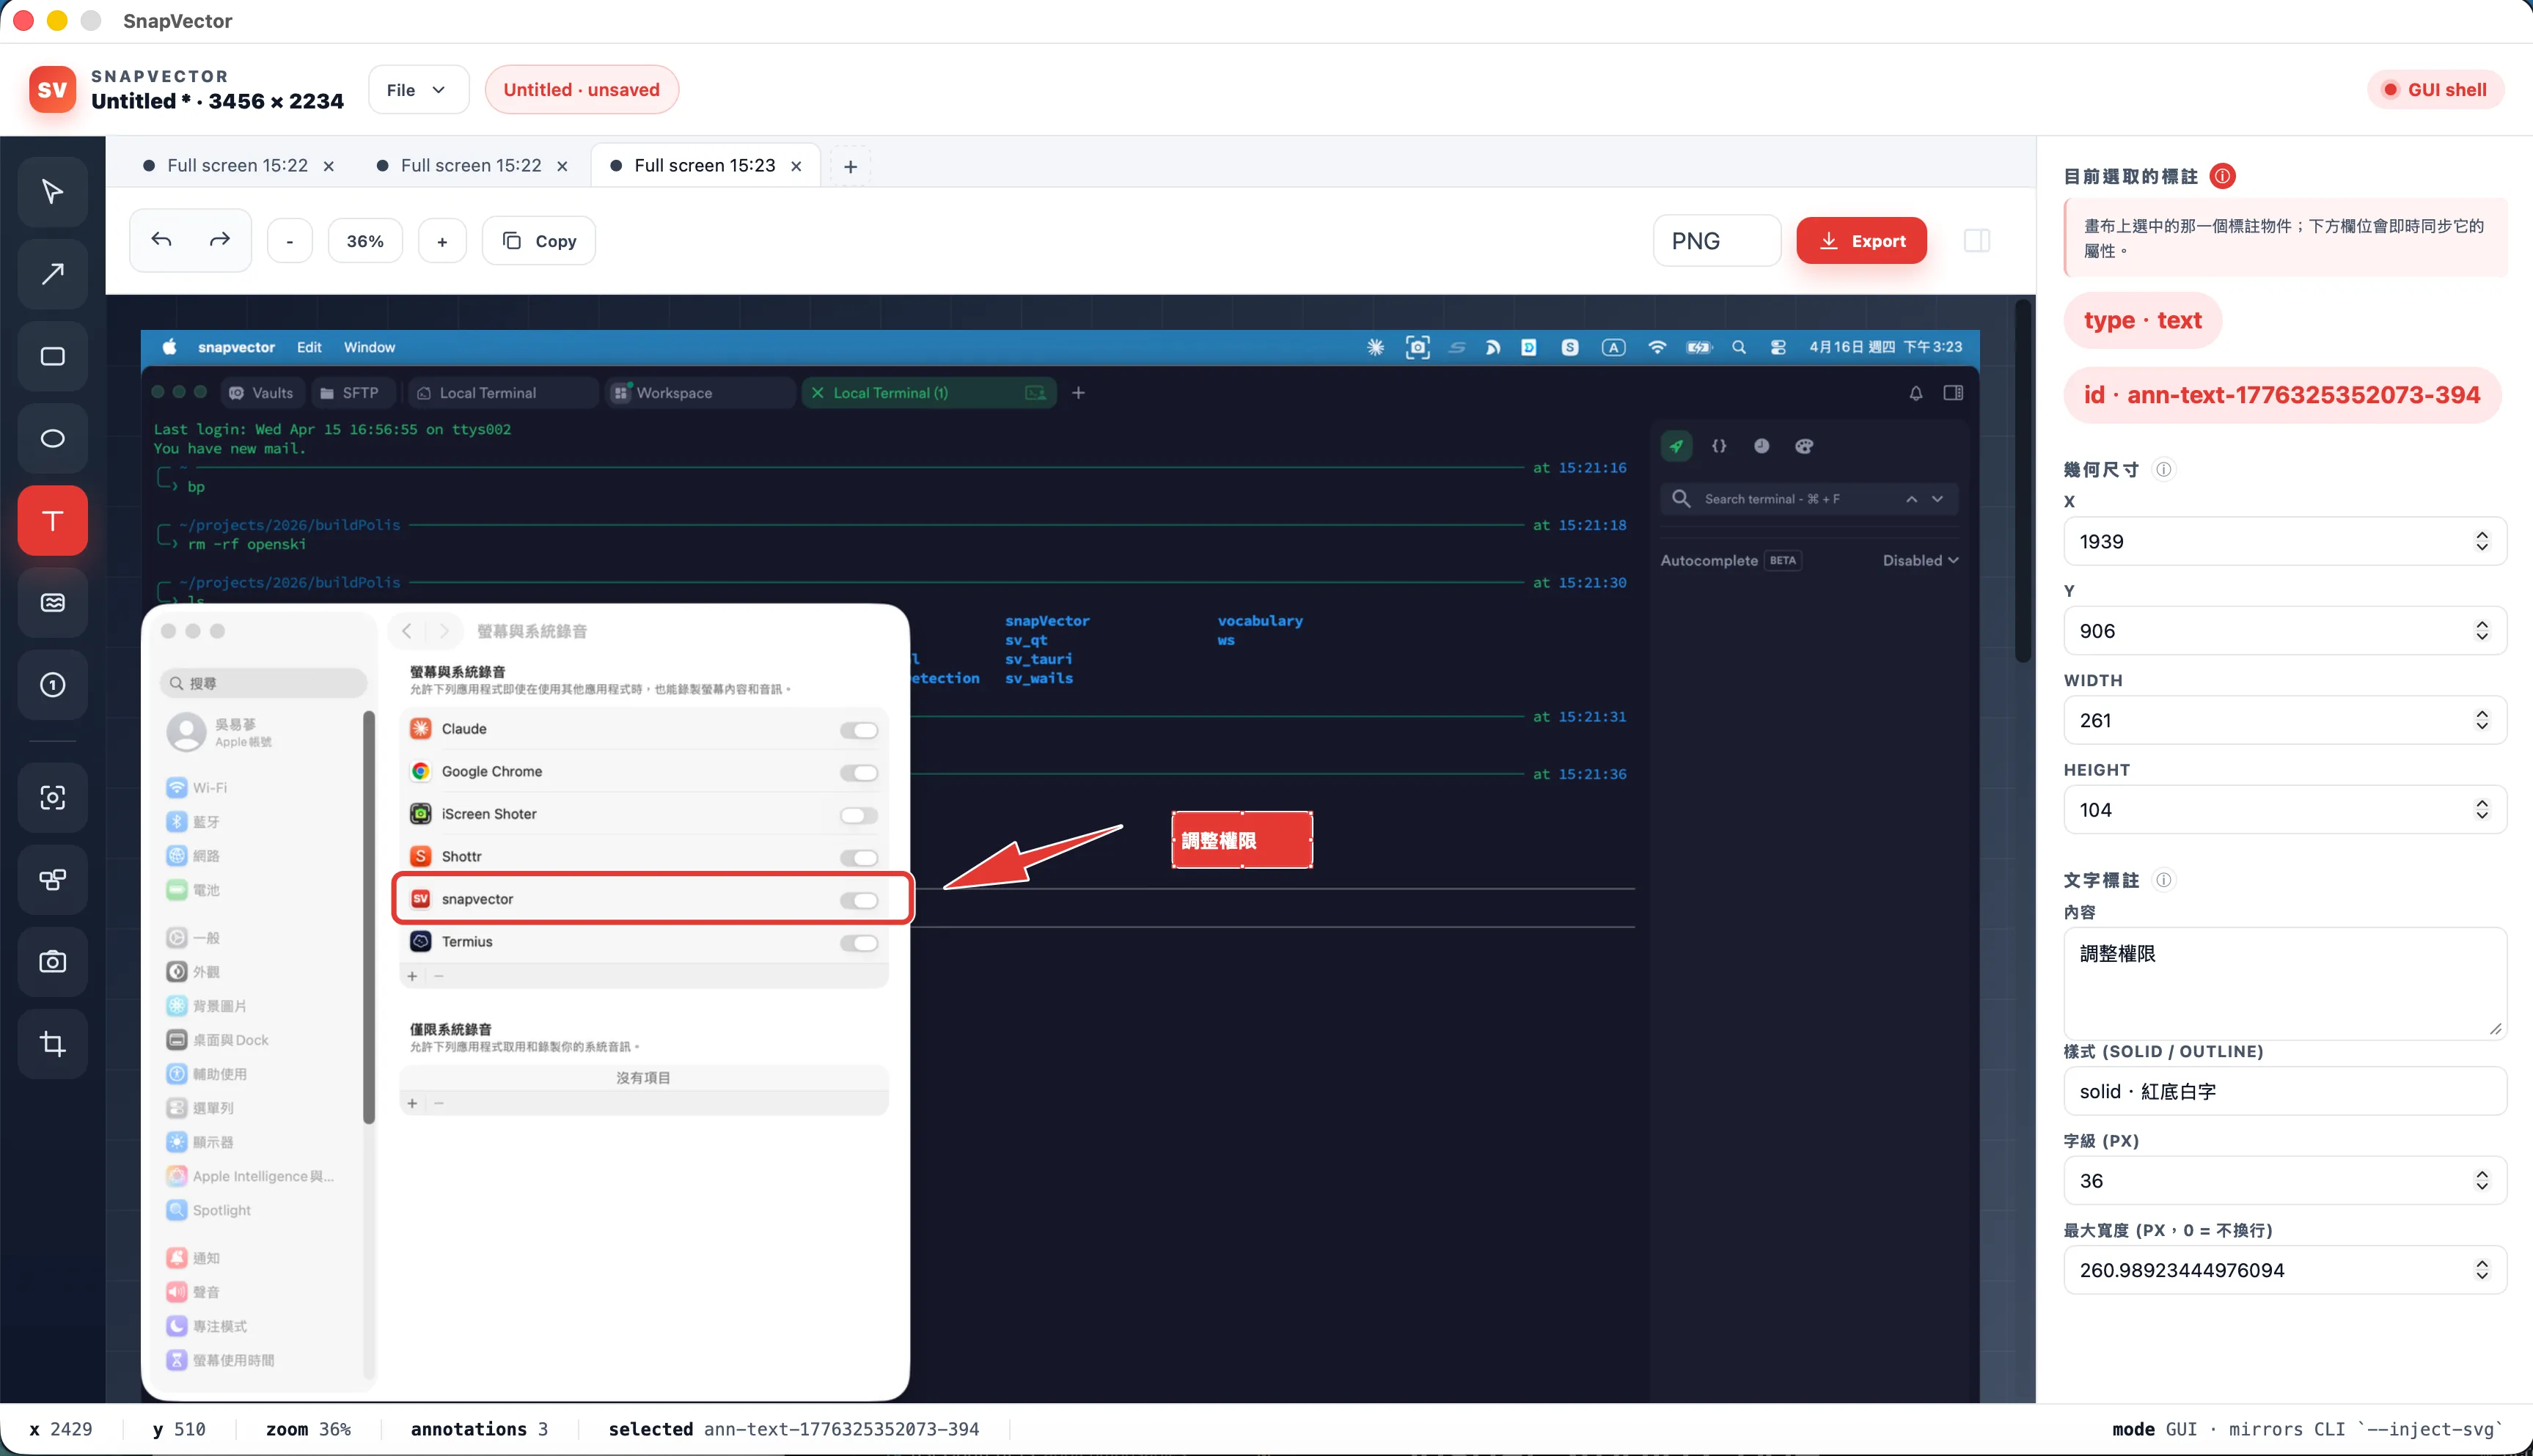Select the crop tool
This screenshot has width=2533, height=1456.
tap(53, 1043)
